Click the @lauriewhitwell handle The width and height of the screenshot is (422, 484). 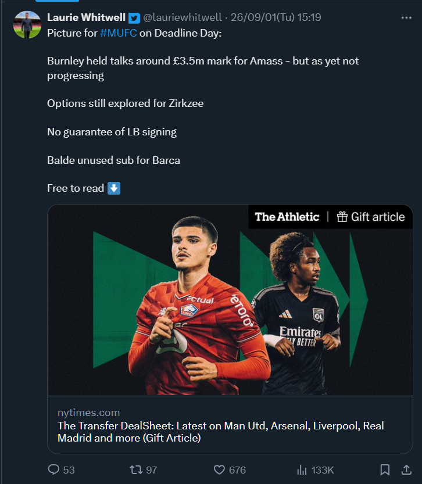183,17
